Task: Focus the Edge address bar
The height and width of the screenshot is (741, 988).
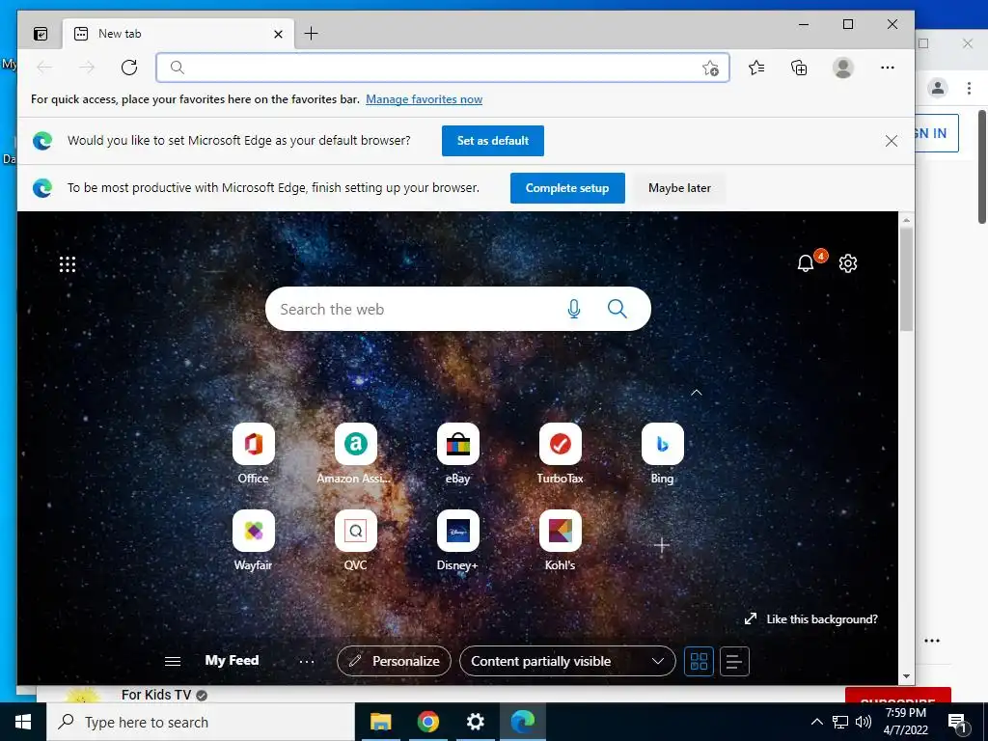Action: (442, 68)
